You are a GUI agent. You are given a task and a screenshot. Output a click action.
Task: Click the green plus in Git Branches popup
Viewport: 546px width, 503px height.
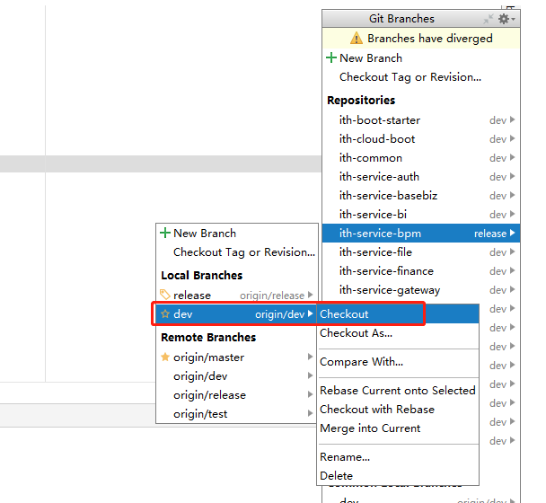tap(331, 58)
